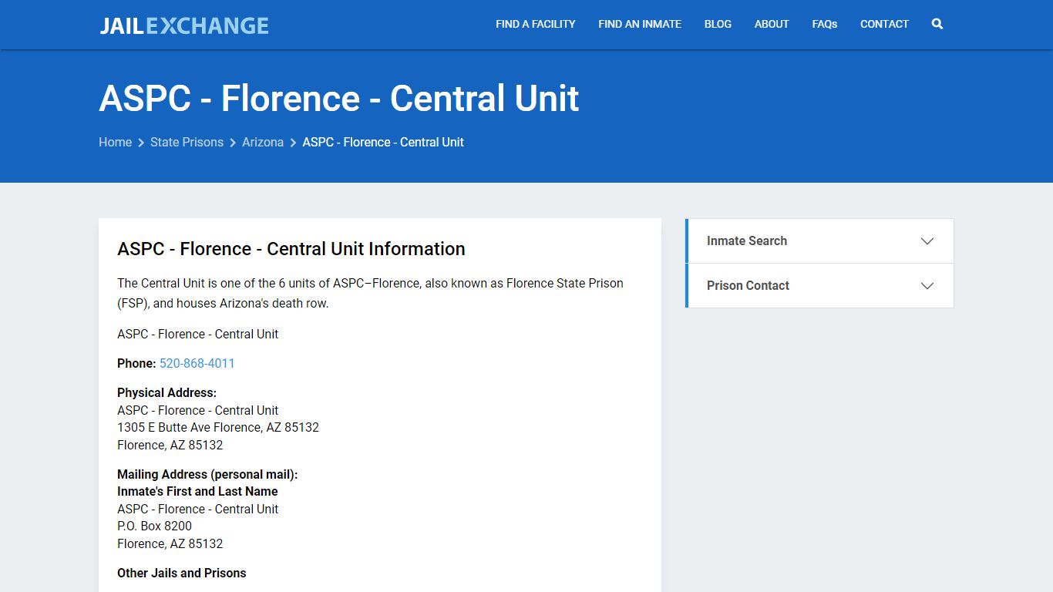Click the JailExchange logo

(x=184, y=25)
